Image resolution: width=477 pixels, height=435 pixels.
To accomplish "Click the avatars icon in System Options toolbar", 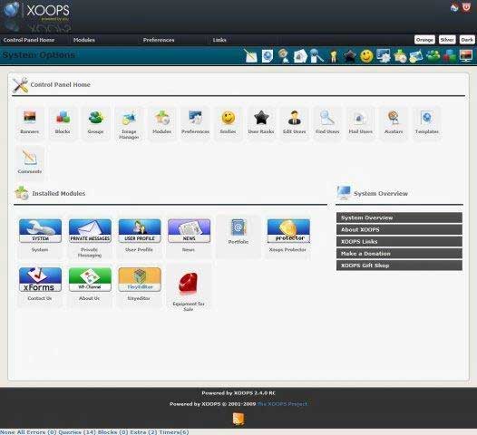I will pos(284,56).
